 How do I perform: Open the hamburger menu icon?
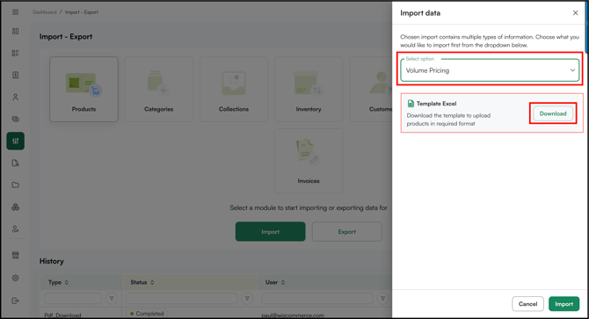[x=16, y=12]
